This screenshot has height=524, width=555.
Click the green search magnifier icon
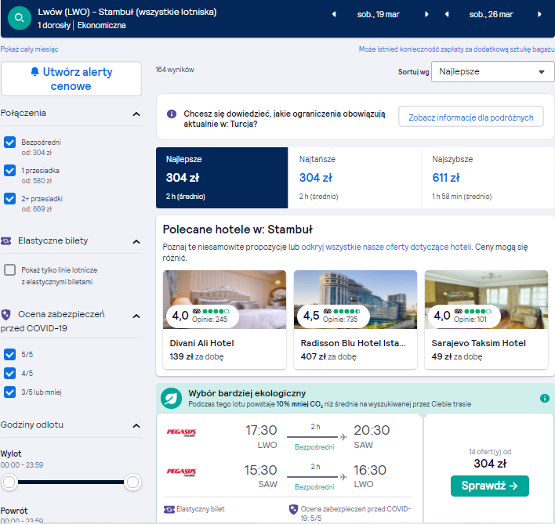(x=20, y=18)
